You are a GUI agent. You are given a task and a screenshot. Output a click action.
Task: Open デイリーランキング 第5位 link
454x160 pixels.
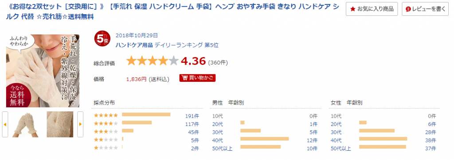187,45
